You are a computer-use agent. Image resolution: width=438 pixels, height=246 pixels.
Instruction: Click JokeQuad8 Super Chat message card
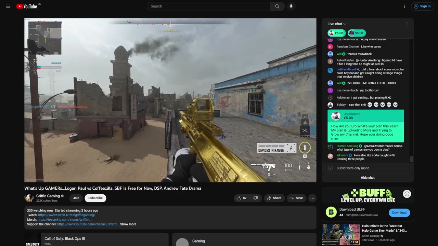(365, 126)
